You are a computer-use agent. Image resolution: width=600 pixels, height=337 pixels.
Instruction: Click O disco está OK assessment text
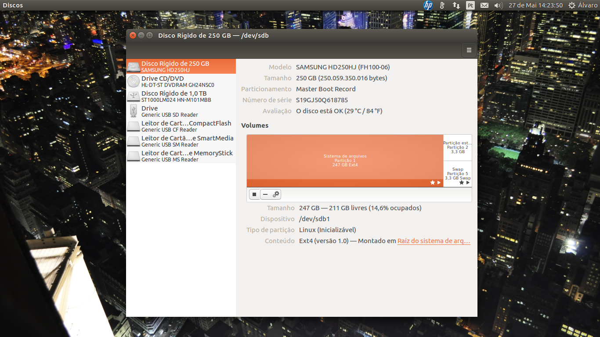[x=339, y=111]
